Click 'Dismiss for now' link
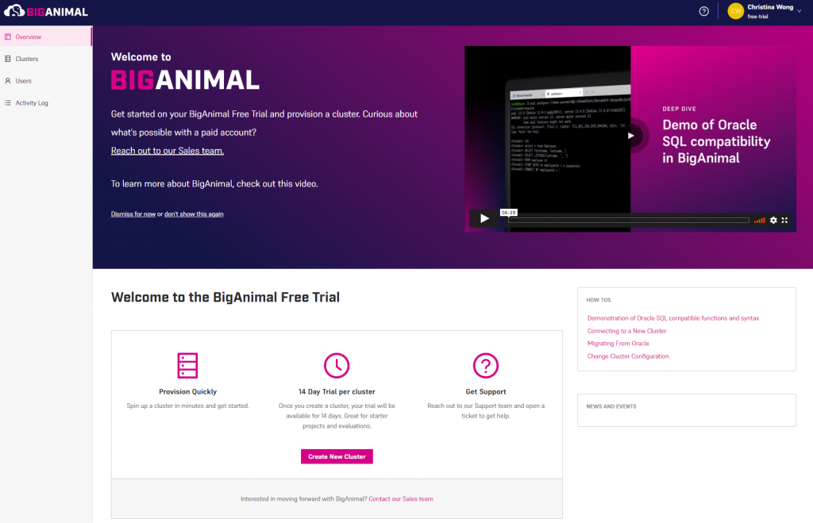The width and height of the screenshot is (813, 523). click(133, 214)
